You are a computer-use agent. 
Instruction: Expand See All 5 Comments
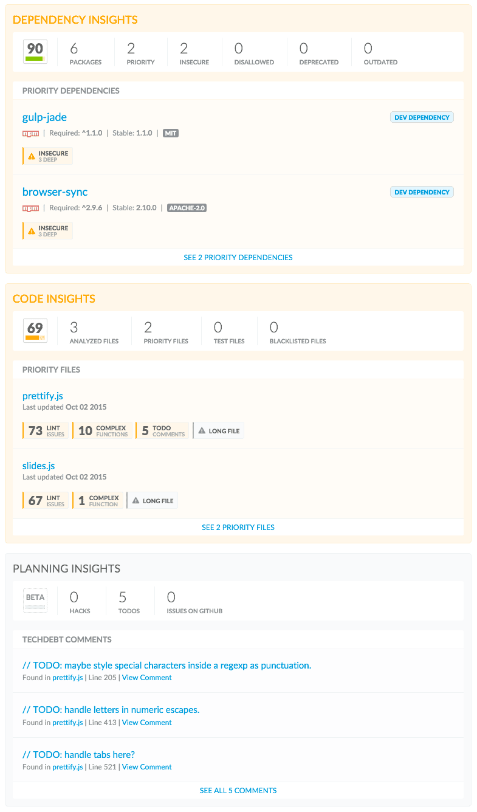pyautogui.click(x=238, y=791)
